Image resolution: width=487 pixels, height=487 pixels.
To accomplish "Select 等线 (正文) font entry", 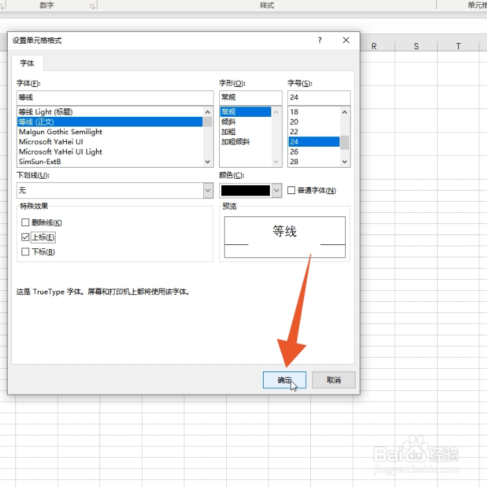I will [110, 122].
